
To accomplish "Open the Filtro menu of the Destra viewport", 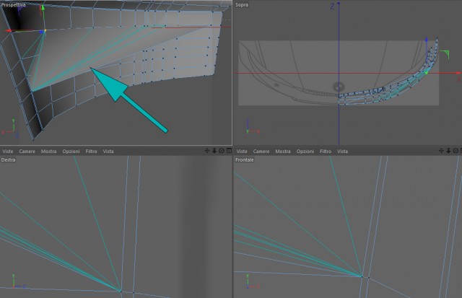I will tap(92, 151).
